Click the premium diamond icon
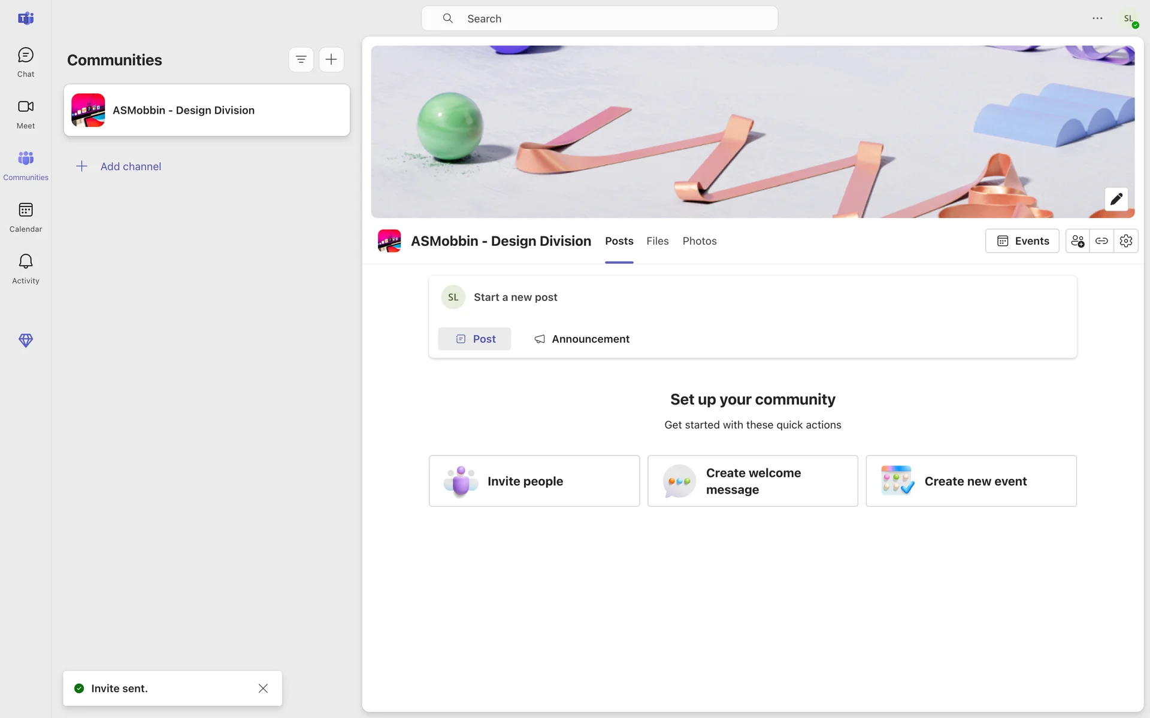The height and width of the screenshot is (718, 1150). [x=26, y=340]
